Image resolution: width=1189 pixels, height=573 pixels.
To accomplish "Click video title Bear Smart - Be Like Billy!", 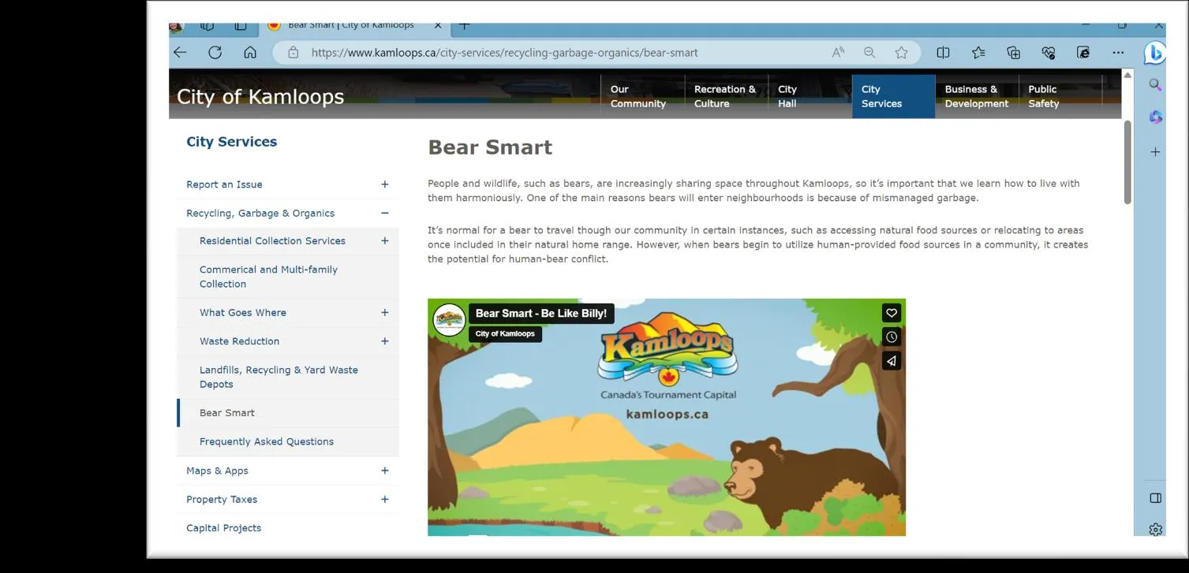I will pyautogui.click(x=541, y=313).
